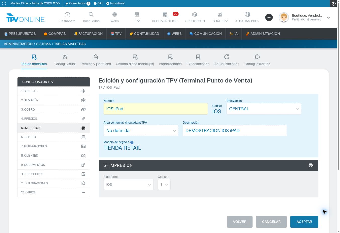340x233 pixels.
Task: Select 2. ALMACÉN section
Action: 54,100
